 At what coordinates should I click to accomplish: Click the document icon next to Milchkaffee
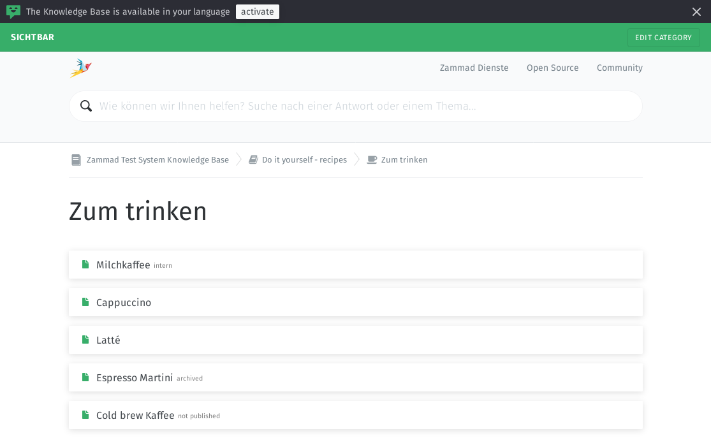pos(85,265)
